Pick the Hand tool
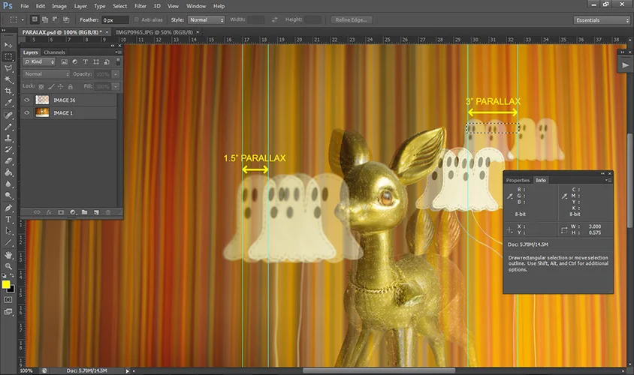634x375 pixels. tap(8, 254)
